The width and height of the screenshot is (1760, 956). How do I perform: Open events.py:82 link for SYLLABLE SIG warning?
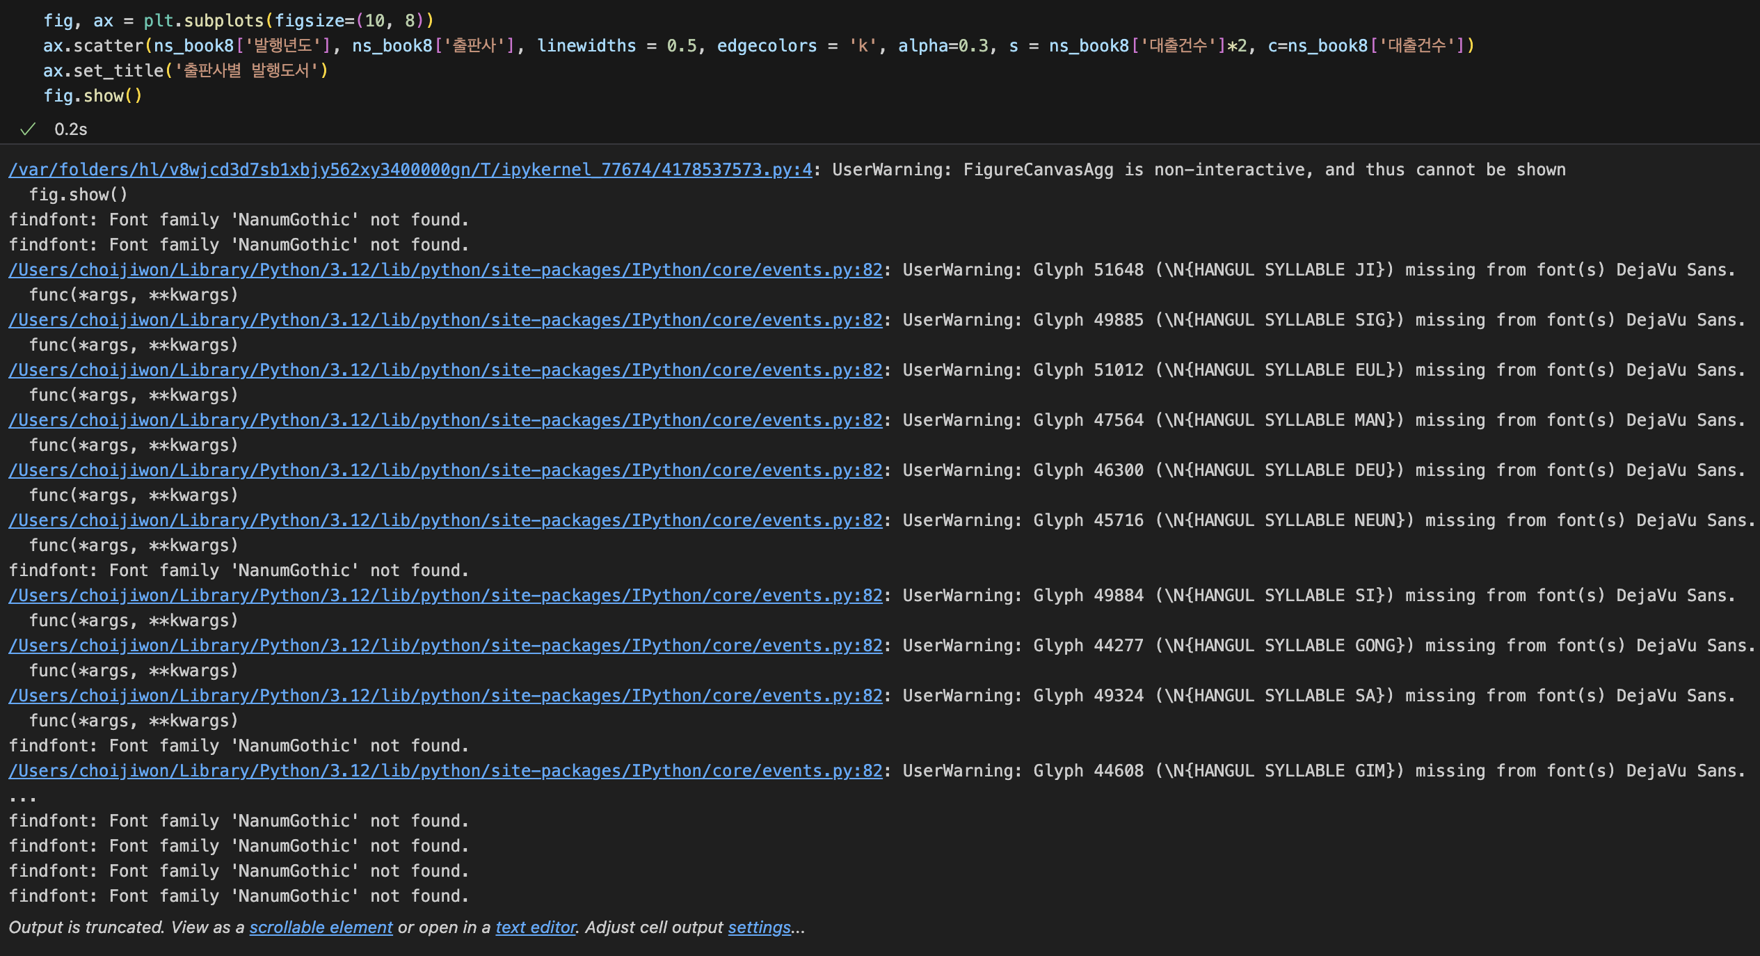click(445, 320)
